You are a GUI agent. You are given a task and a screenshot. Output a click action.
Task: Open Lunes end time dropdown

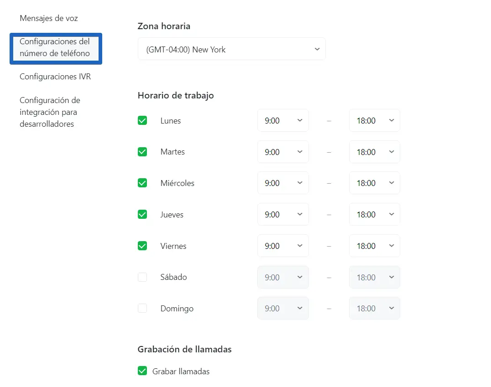[x=374, y=121]
